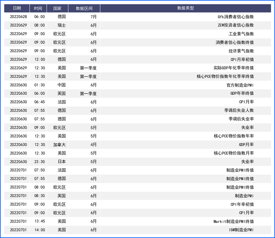Click the 06:45 time cell
This screenshot has height=238, width=275.
click(40, 102)
